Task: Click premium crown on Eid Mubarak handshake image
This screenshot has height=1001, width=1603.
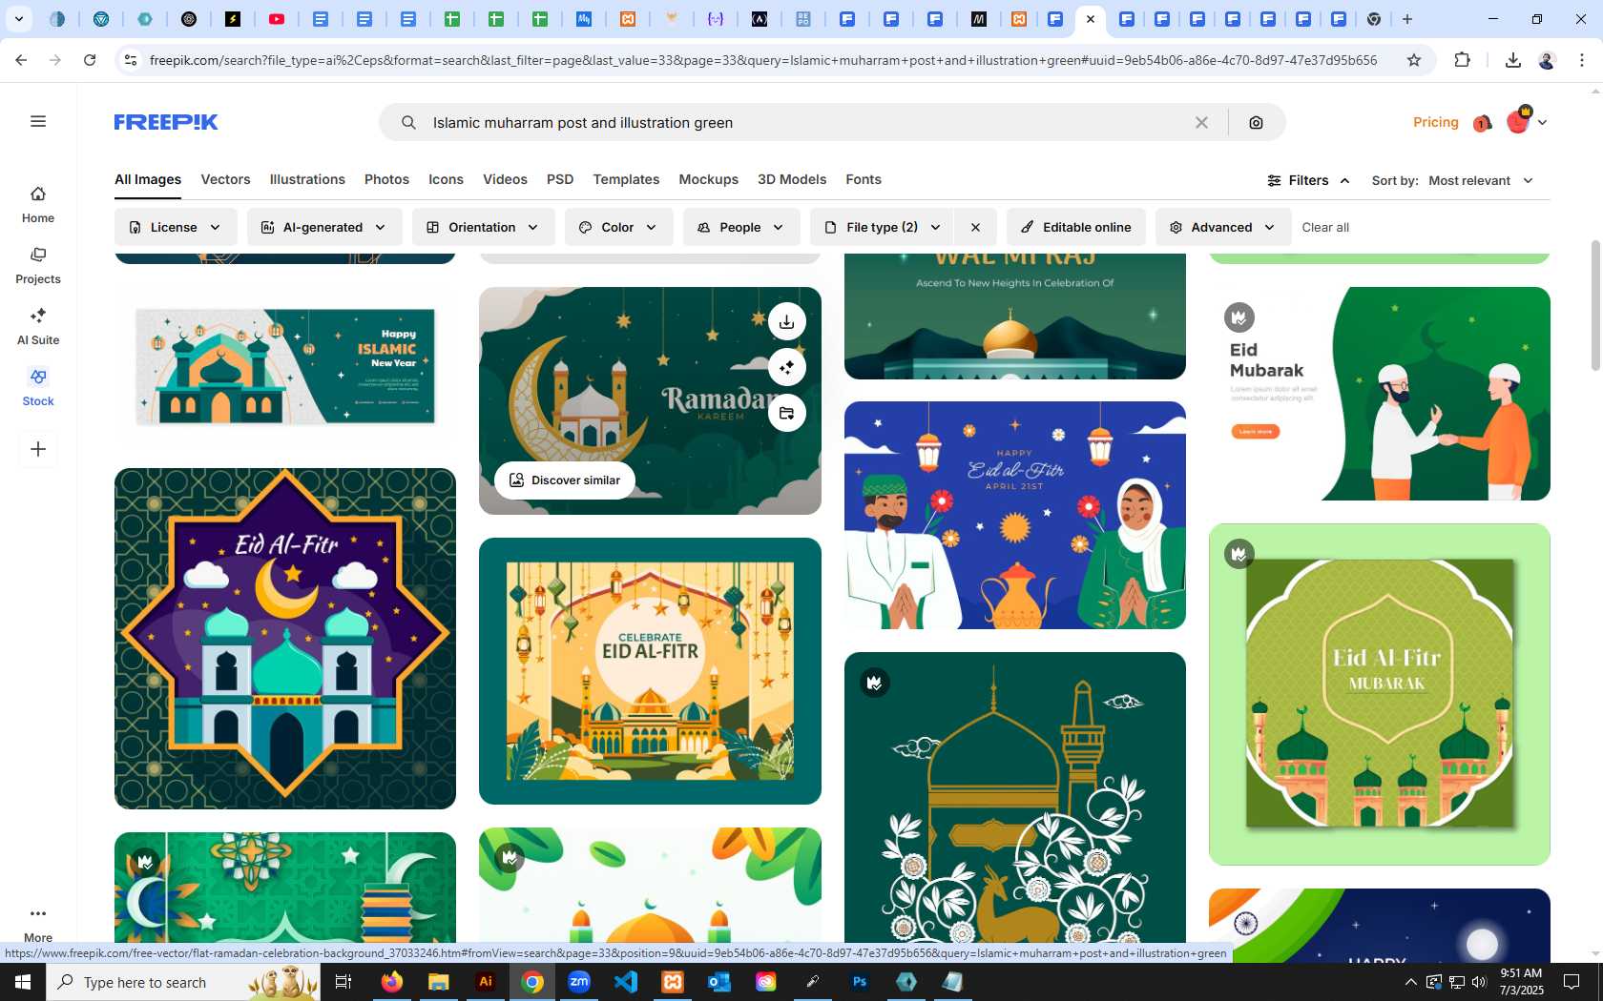Action: click(1239, 317)
